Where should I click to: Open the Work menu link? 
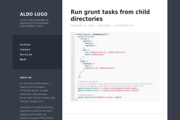23,59
